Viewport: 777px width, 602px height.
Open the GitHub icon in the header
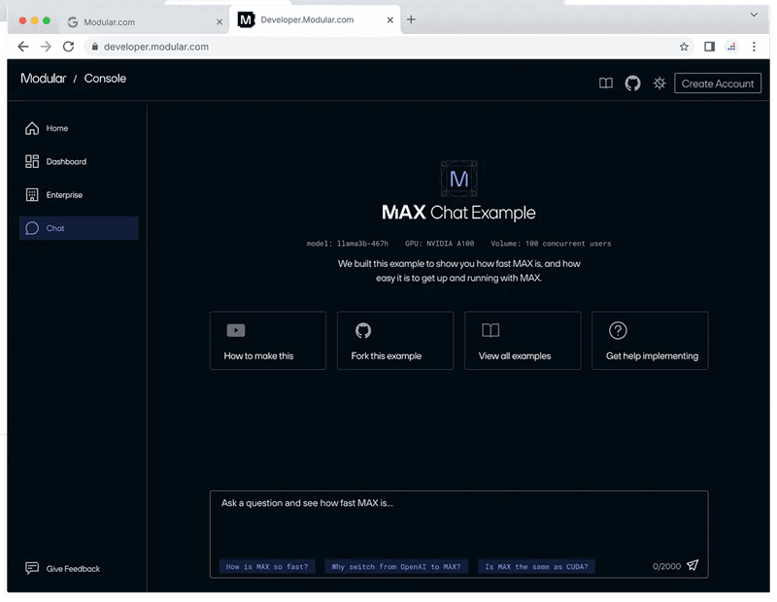click(632, 84)
